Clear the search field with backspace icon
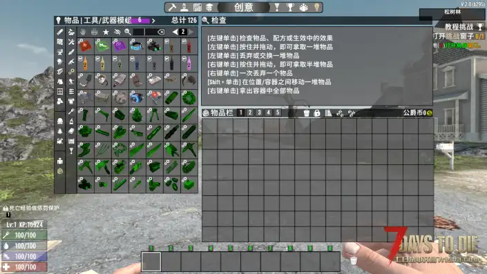 tap(160, 32)
